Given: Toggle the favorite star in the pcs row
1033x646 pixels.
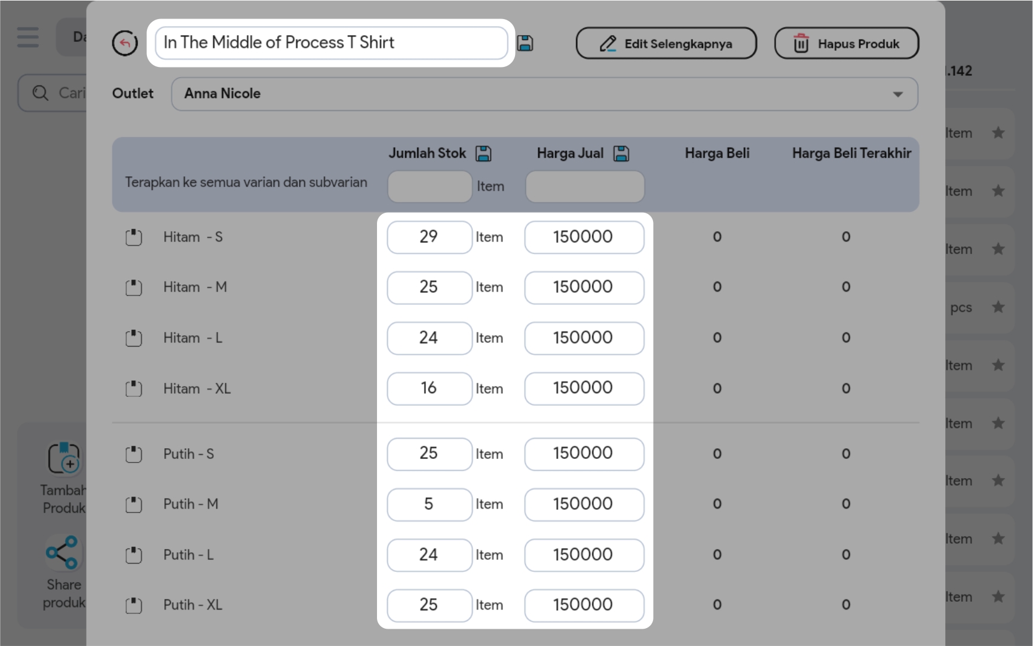Looking at the screenshot, I should coord(998,307).
